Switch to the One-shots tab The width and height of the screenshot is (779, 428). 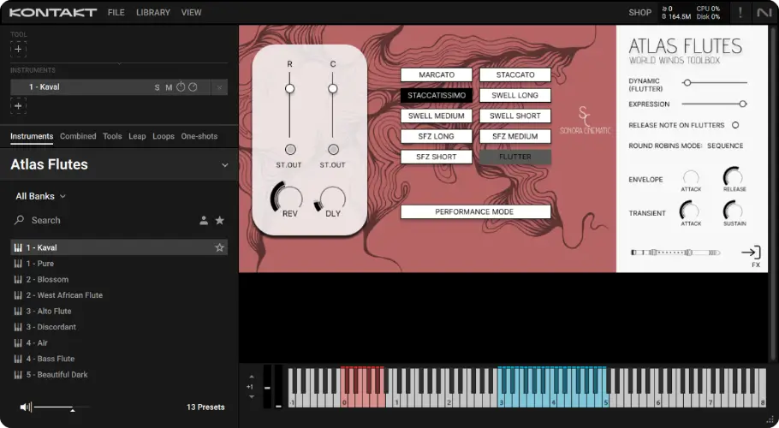click(199, 136)
